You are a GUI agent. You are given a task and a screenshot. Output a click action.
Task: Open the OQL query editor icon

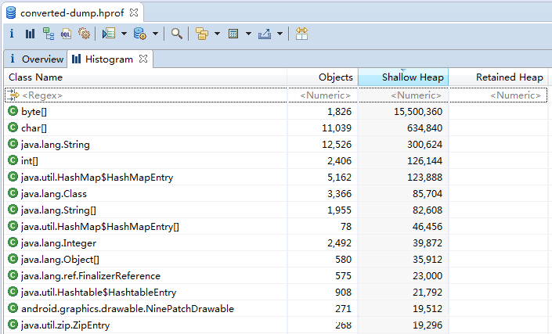pyautogui.click(x=66, y=34)
